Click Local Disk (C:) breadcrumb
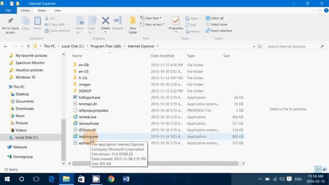This screenshot has width=329, height=185. 73,46
